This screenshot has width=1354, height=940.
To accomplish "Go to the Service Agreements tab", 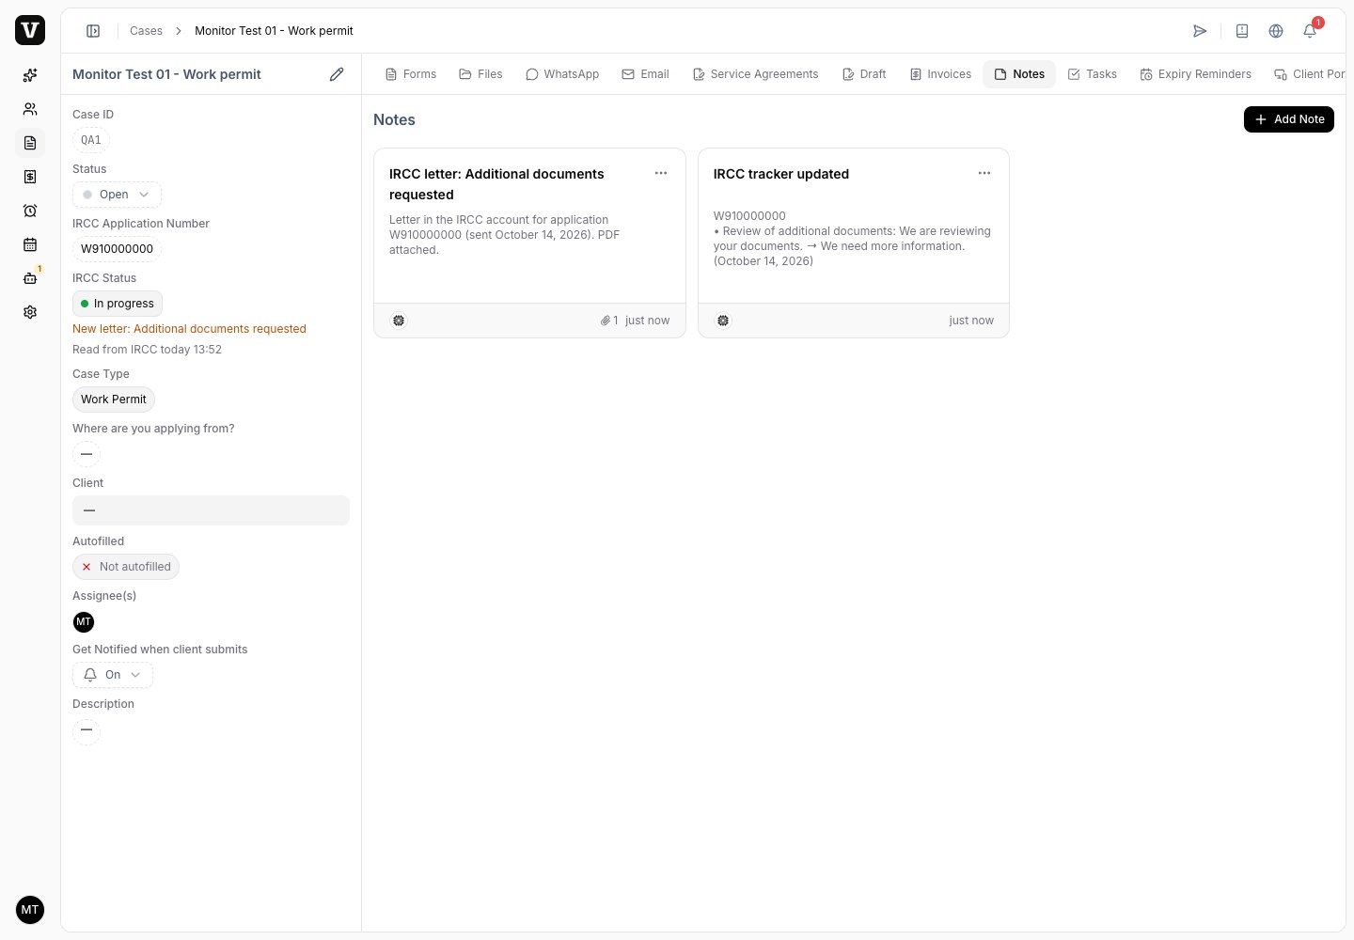I will 755,74.
